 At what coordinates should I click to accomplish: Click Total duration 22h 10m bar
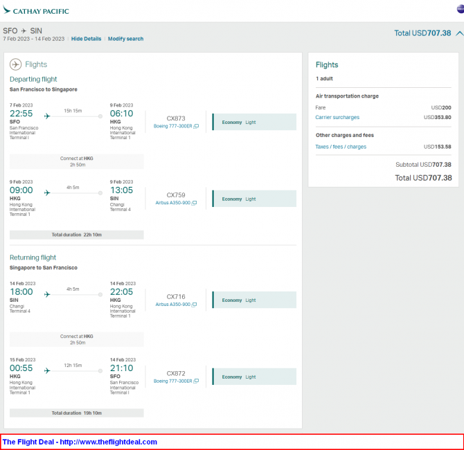click(77, 235)
